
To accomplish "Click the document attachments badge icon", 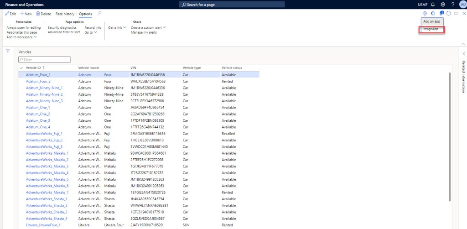I will point(441,14).
